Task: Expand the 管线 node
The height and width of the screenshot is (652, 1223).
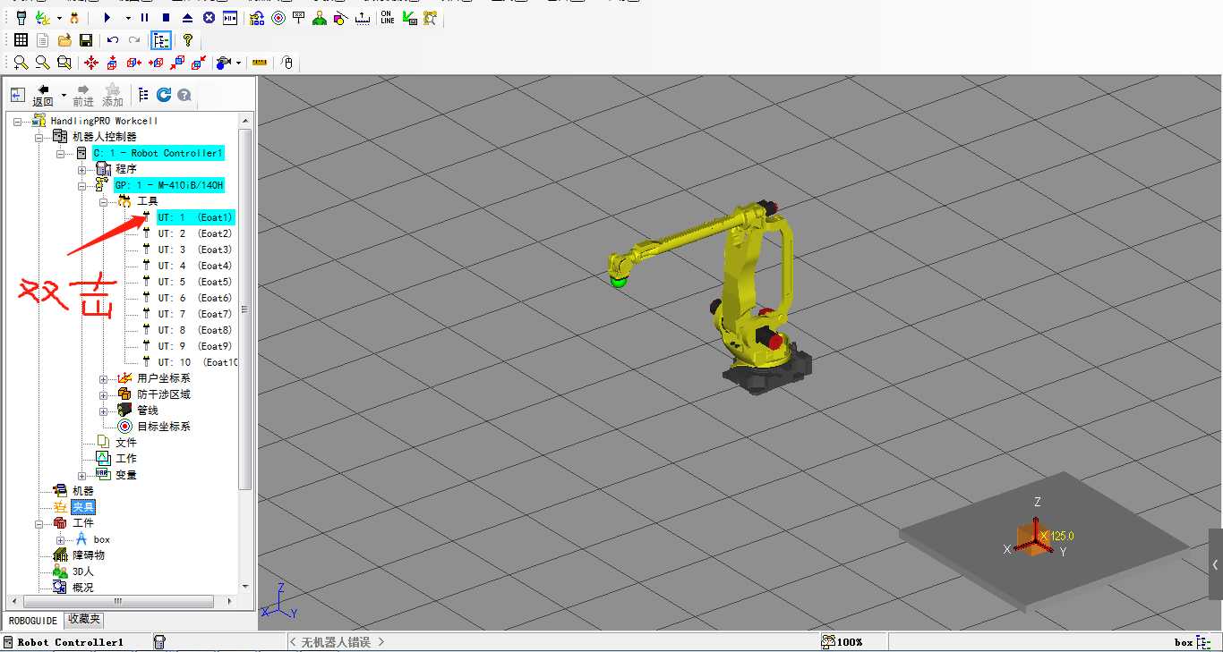Action: 103,411
